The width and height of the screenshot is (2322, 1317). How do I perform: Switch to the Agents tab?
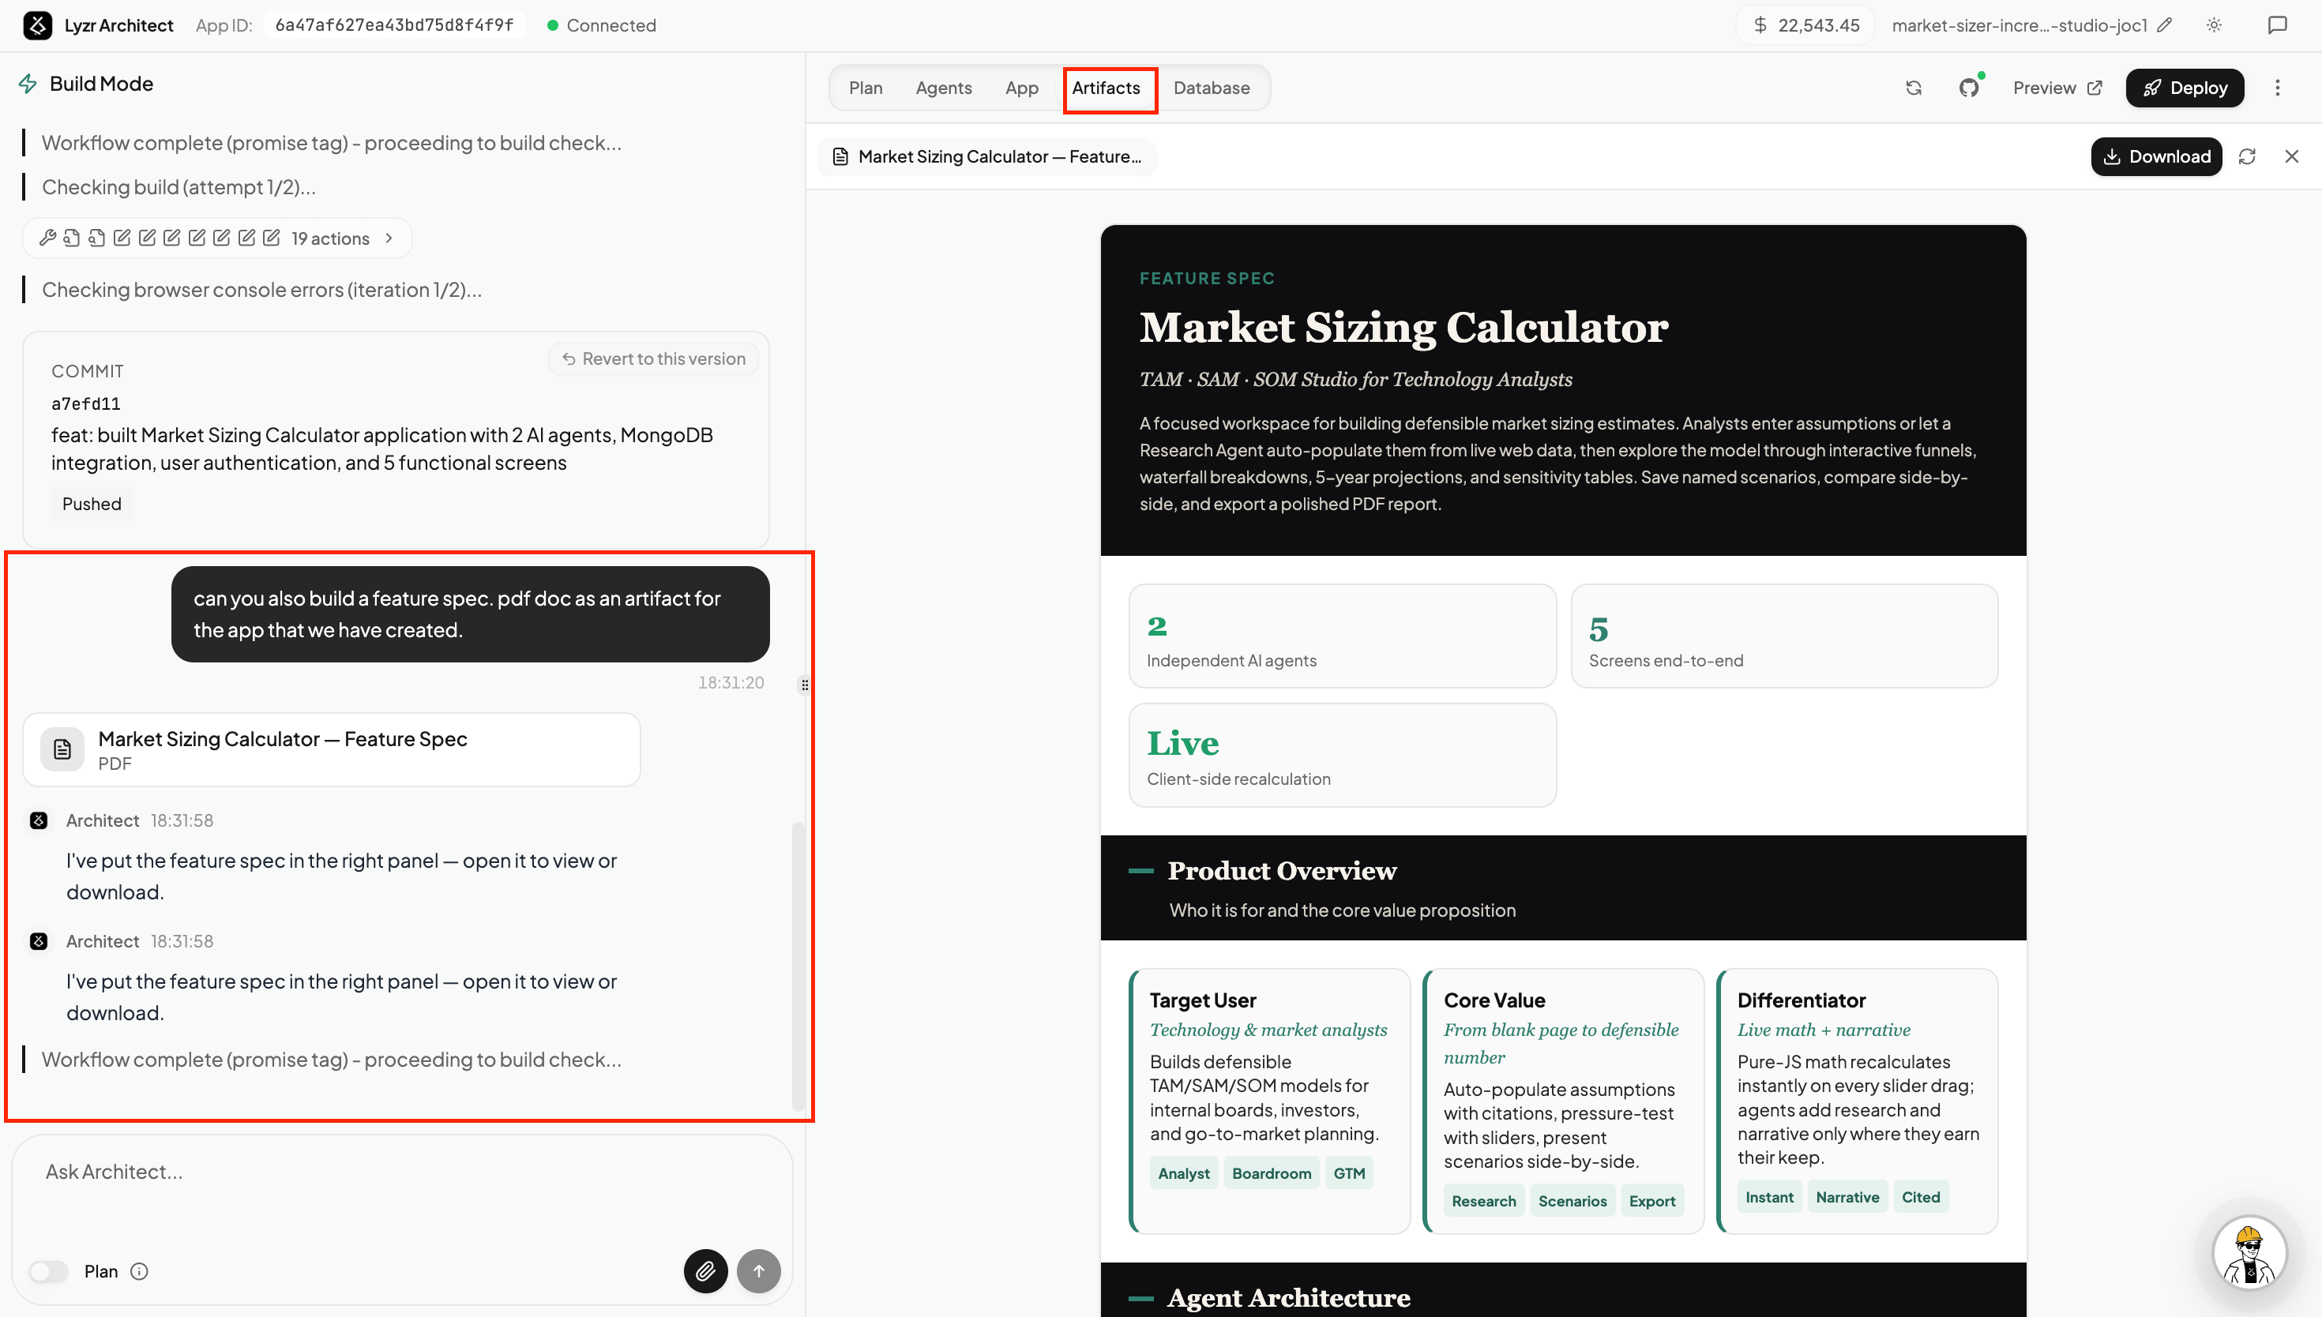[x=944, y=88]
